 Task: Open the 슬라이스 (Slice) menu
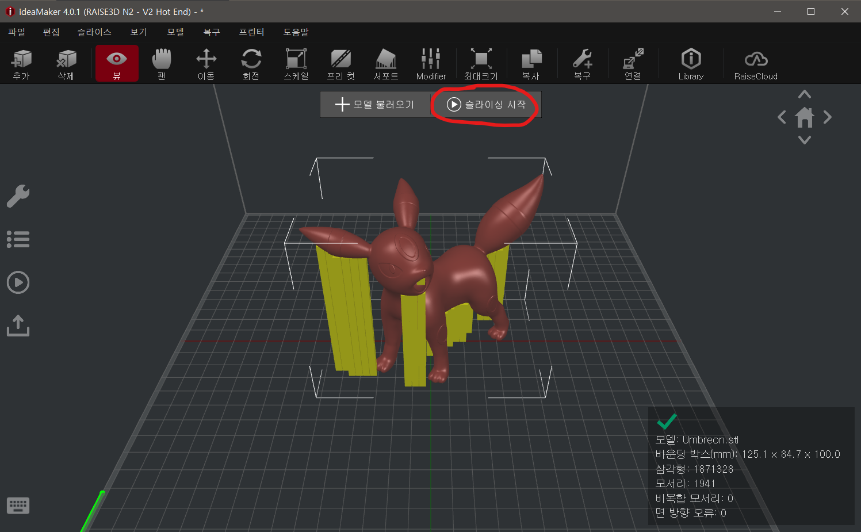pyautogui.click(x=94, y=32)
